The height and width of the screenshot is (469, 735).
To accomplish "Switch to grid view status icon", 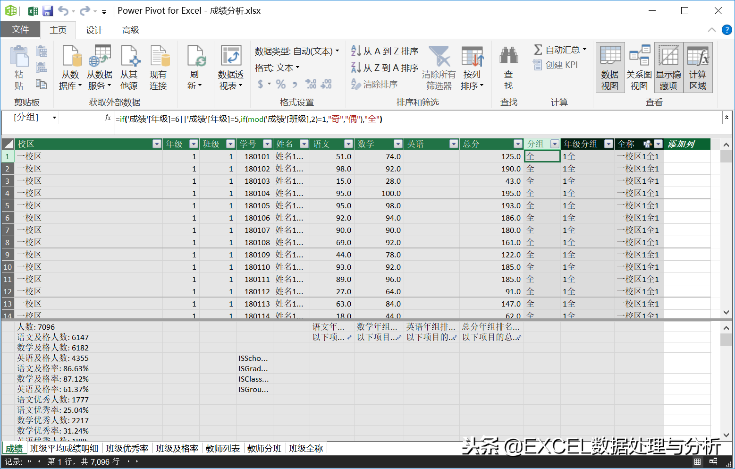I will (x=697, y=461).
